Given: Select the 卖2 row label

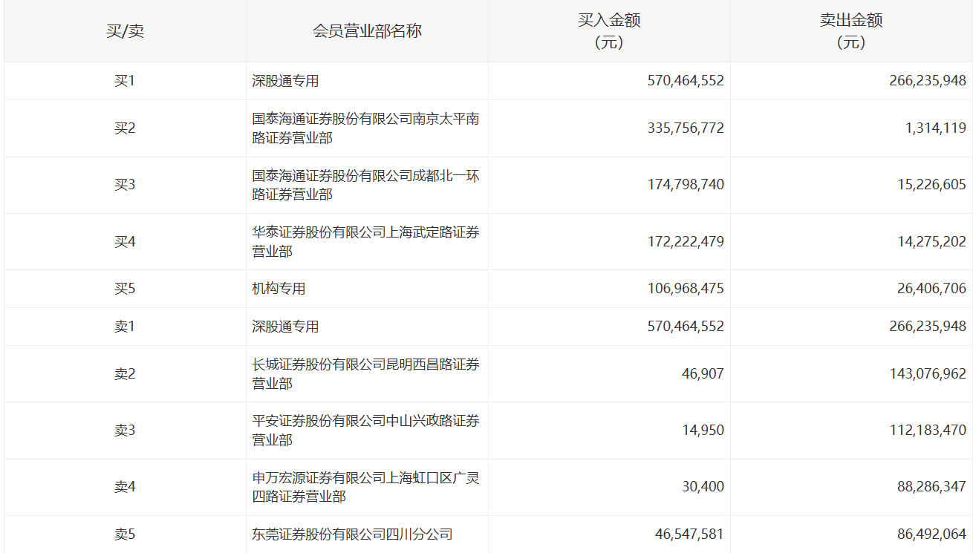Looking at the screenshot, I should [125, 374].
